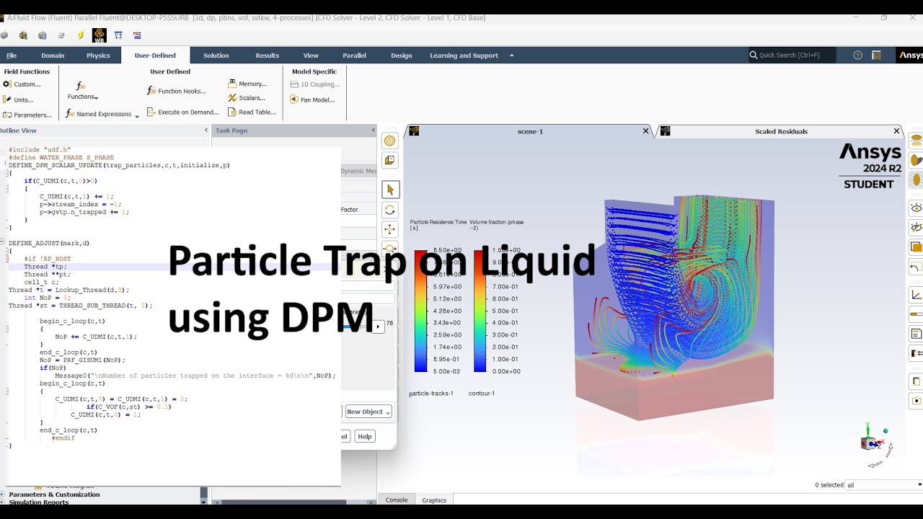923x519 pixels.
Task: Select the rotate view tool
Action: 390,210
